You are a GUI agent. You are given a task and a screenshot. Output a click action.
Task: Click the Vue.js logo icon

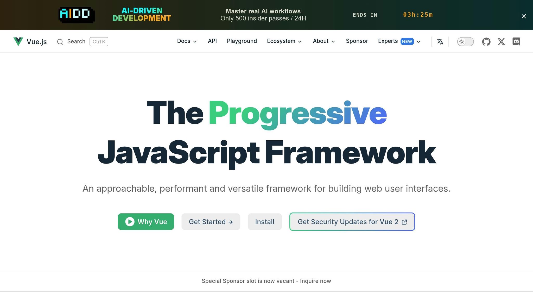(x=18, y=41)
